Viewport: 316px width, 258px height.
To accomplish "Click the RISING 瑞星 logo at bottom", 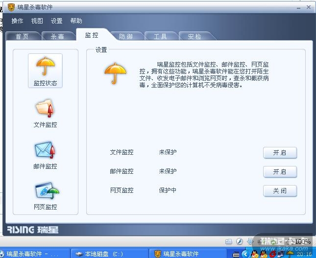I will tap(33, 230).
